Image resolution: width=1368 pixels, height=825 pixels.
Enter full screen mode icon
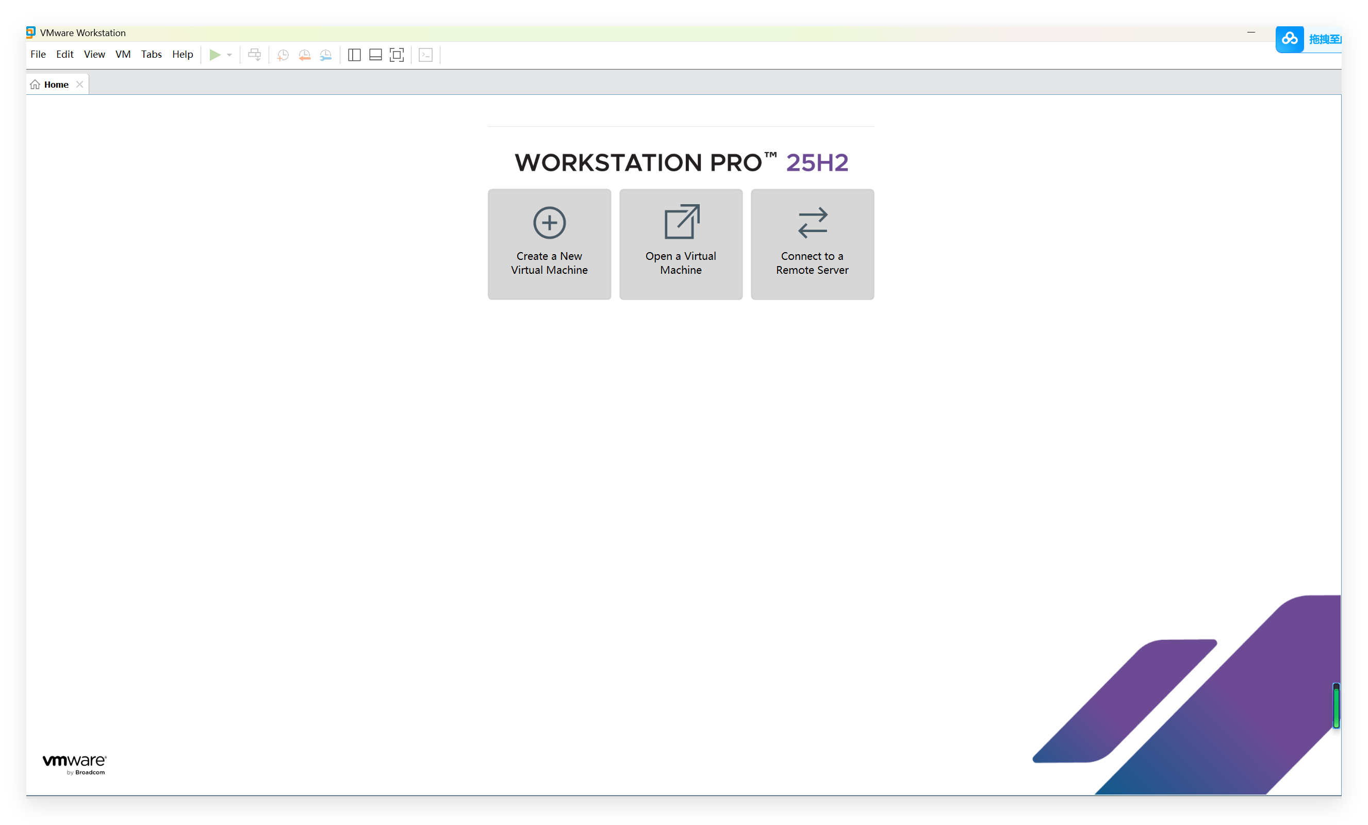click(x=397, y=55)
